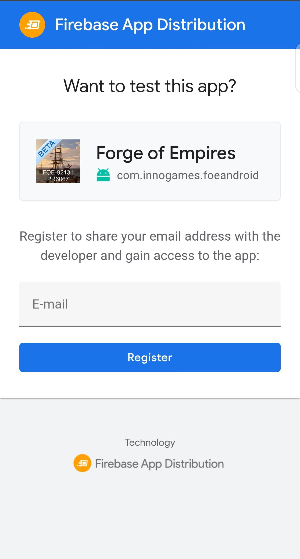300x559 pixels.
Task: Click the PR6067 label on app icon
Action: (x=58, y=179)
